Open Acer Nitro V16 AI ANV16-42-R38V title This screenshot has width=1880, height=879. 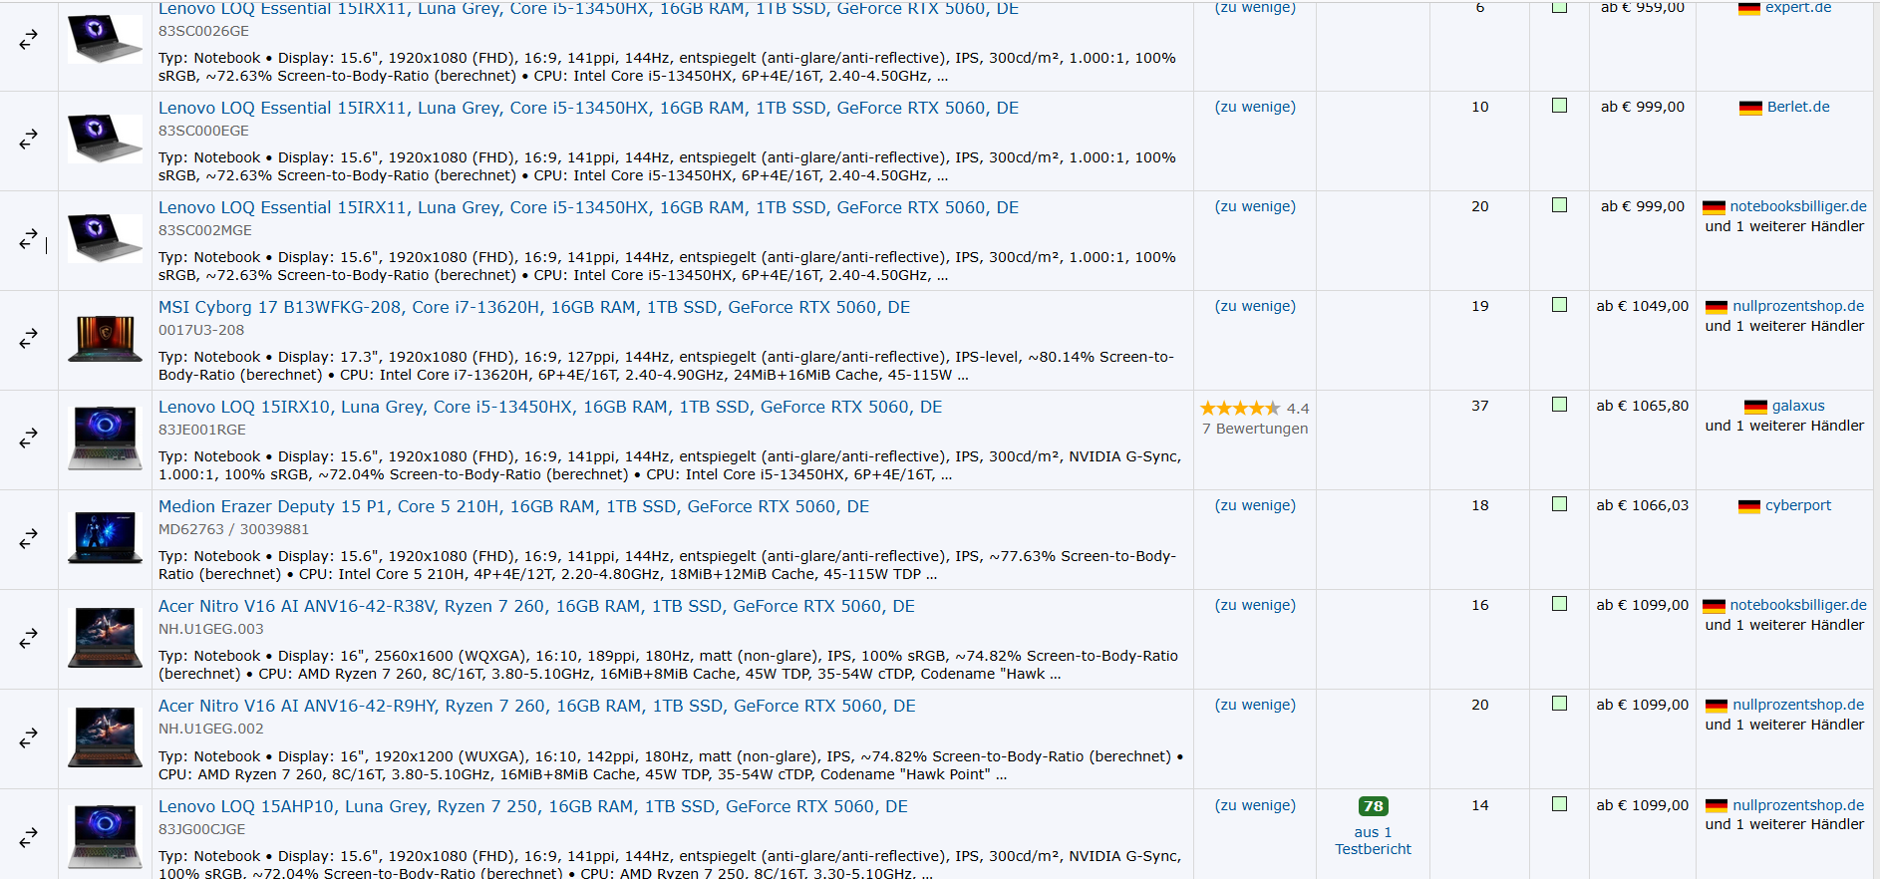pyautogui.click(x=536, y=606)
